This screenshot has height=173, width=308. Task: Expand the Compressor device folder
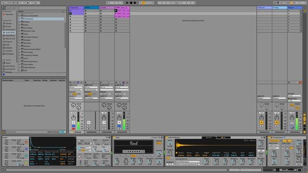(x=20, y=19)
